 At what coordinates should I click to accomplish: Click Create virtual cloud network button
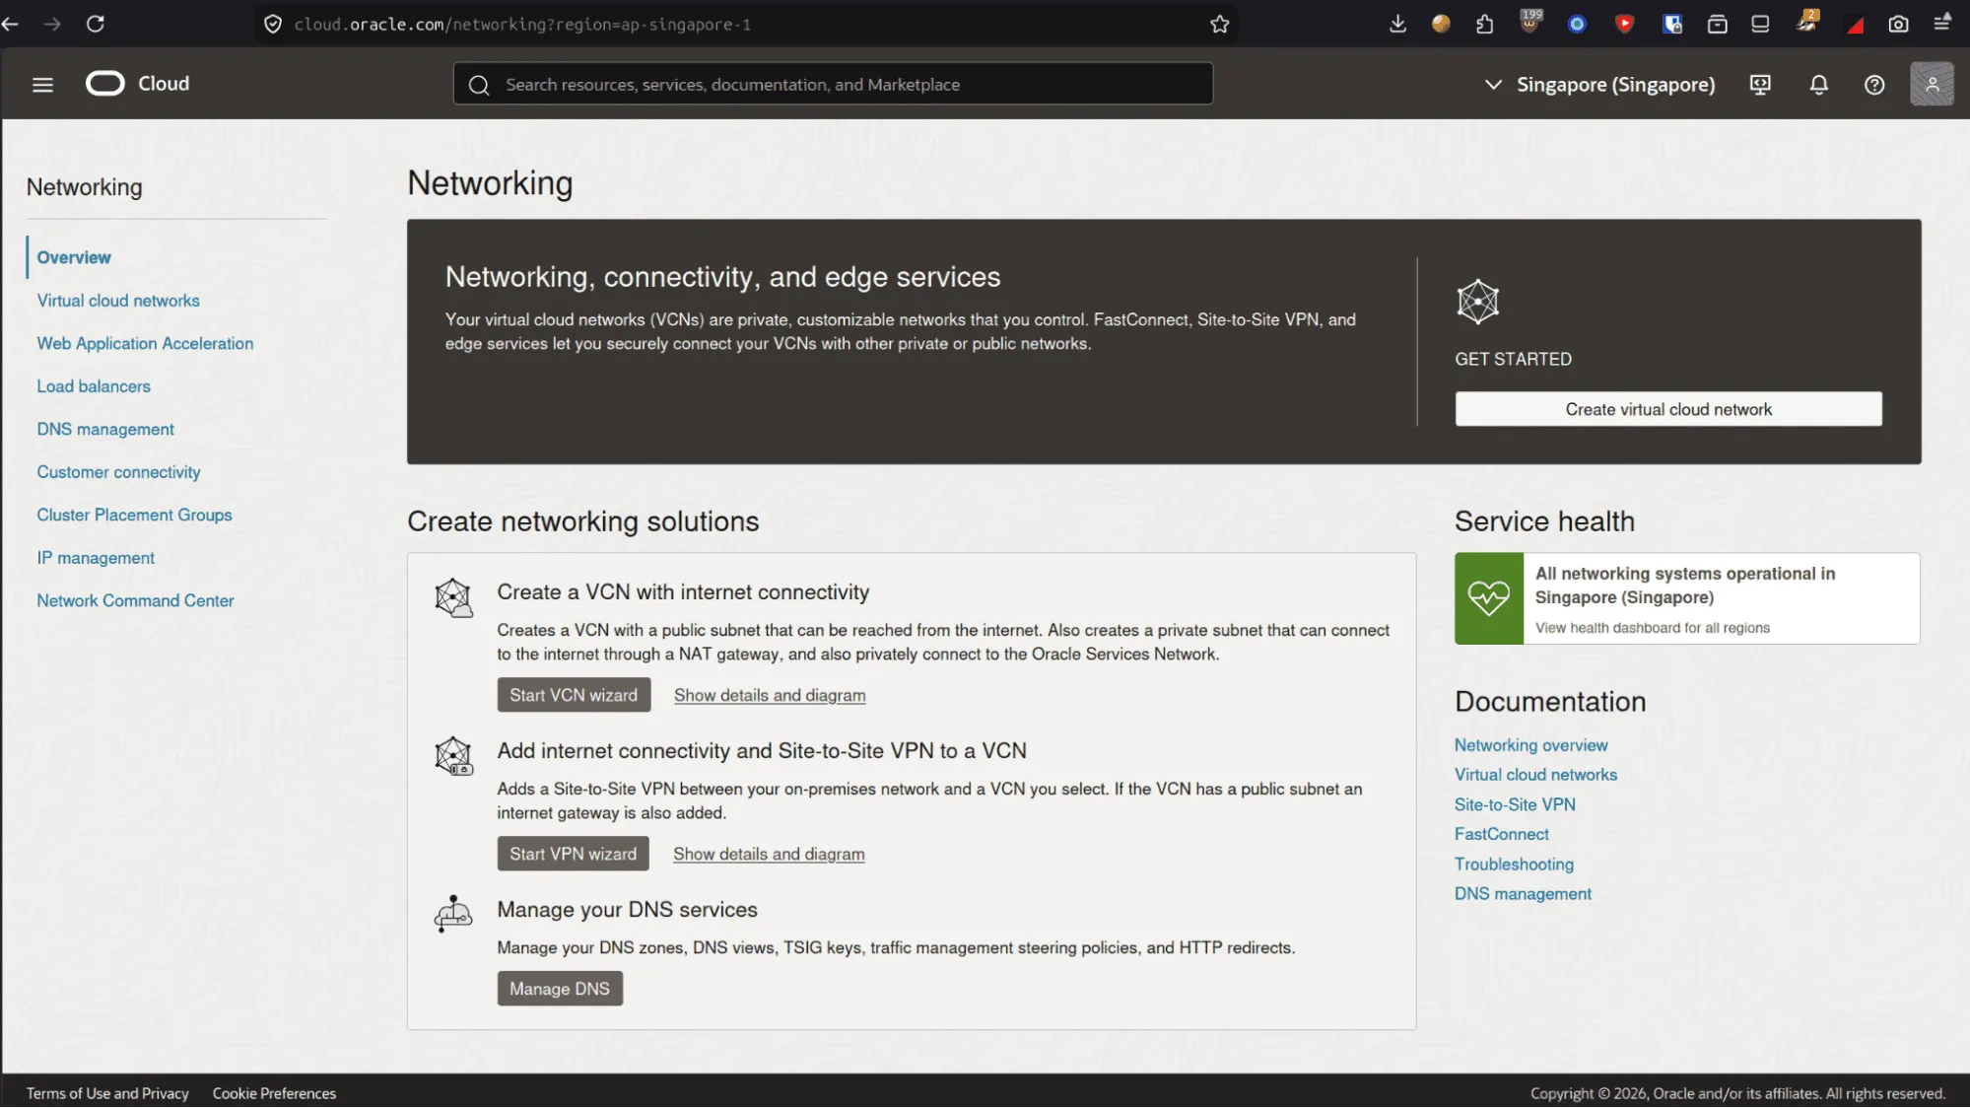(x=1668, y=409)
